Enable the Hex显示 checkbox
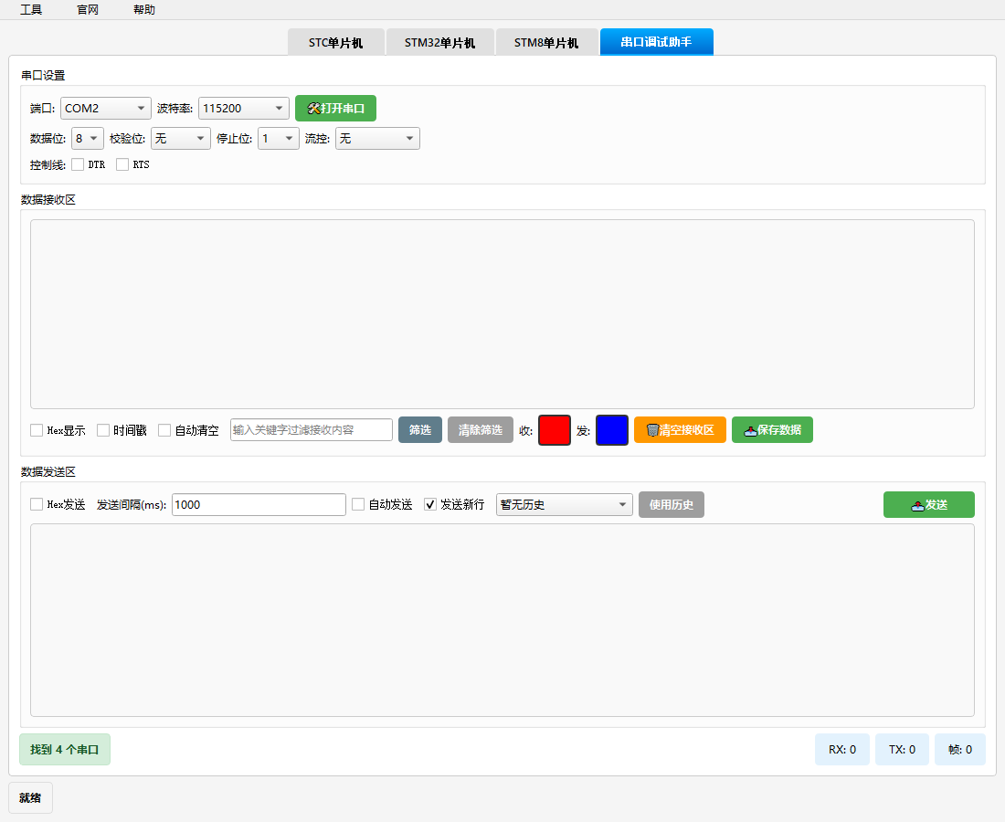This screenshot has width=1005, height=822. (x=37, y=430)
